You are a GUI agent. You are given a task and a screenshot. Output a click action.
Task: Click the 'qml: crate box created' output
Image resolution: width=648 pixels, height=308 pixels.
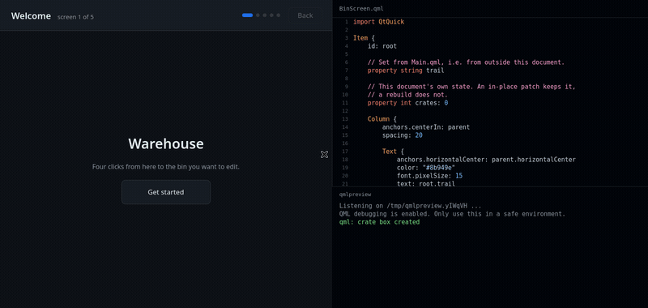(379, 222)
